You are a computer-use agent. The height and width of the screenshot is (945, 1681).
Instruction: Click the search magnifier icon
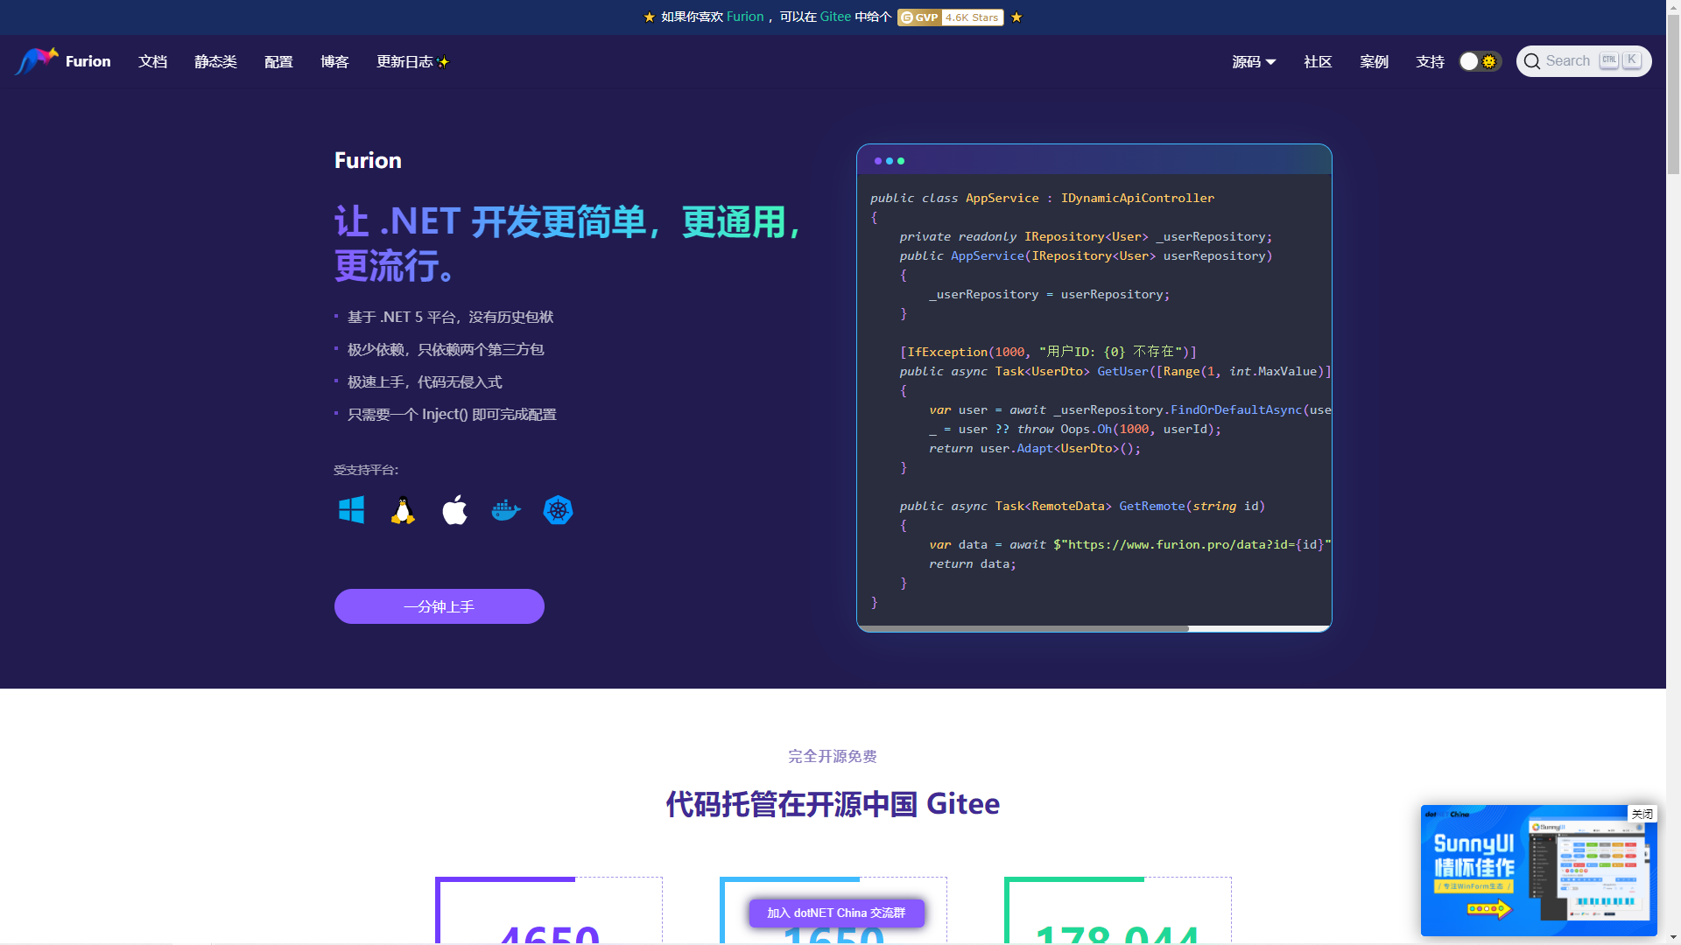point(1532,60)
